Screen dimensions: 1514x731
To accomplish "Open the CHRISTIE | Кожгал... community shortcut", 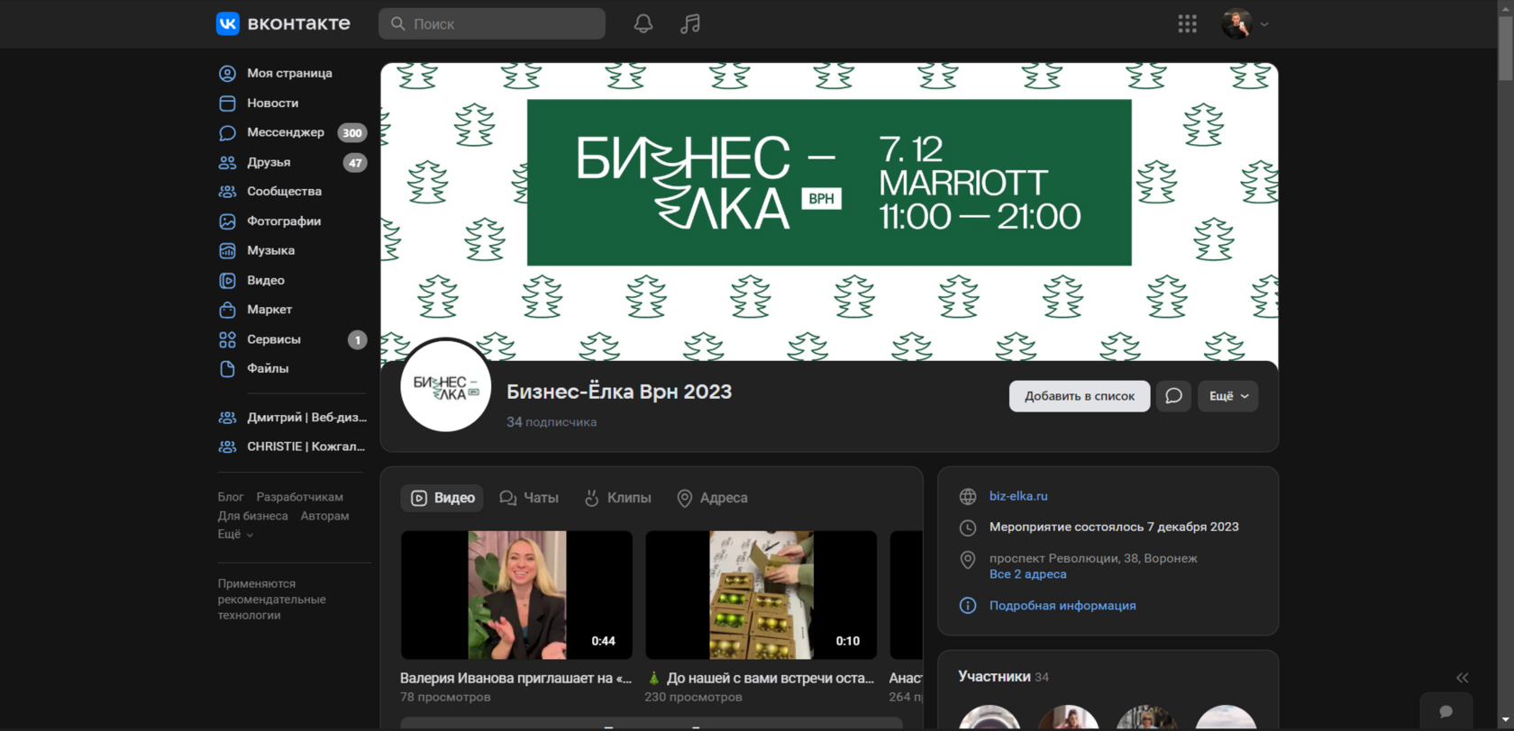I will (x=290, y=447).
